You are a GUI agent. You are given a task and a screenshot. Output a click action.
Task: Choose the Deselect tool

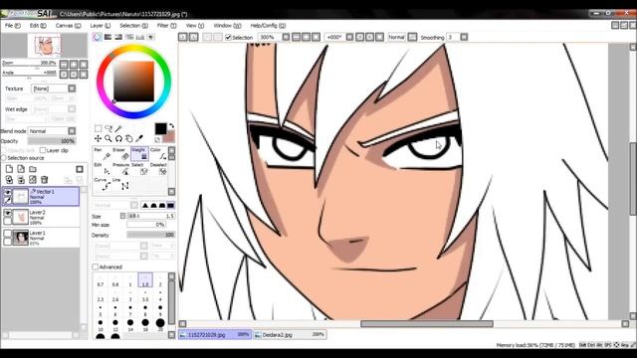158,169
